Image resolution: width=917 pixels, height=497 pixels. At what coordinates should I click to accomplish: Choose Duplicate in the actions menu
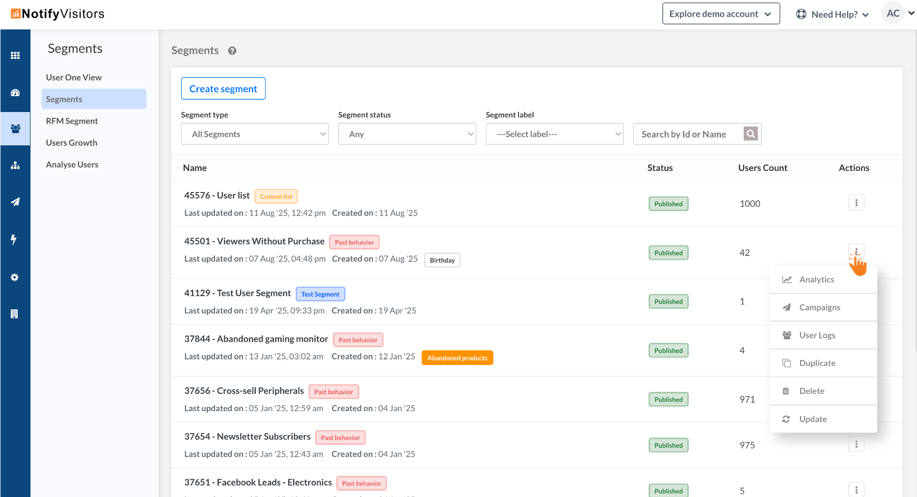(x=817, y=363)
